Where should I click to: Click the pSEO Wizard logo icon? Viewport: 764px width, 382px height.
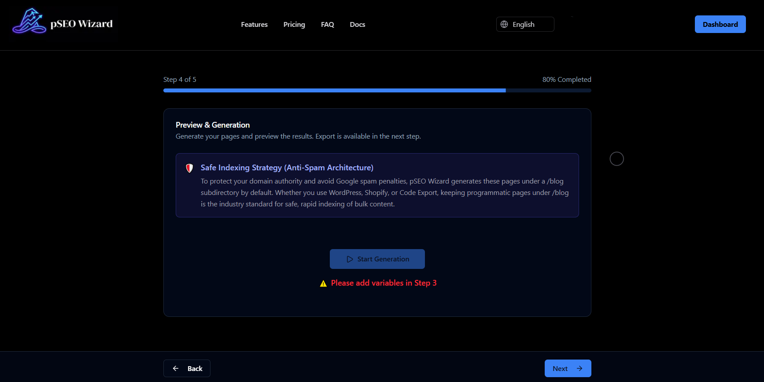coord(29,21)
